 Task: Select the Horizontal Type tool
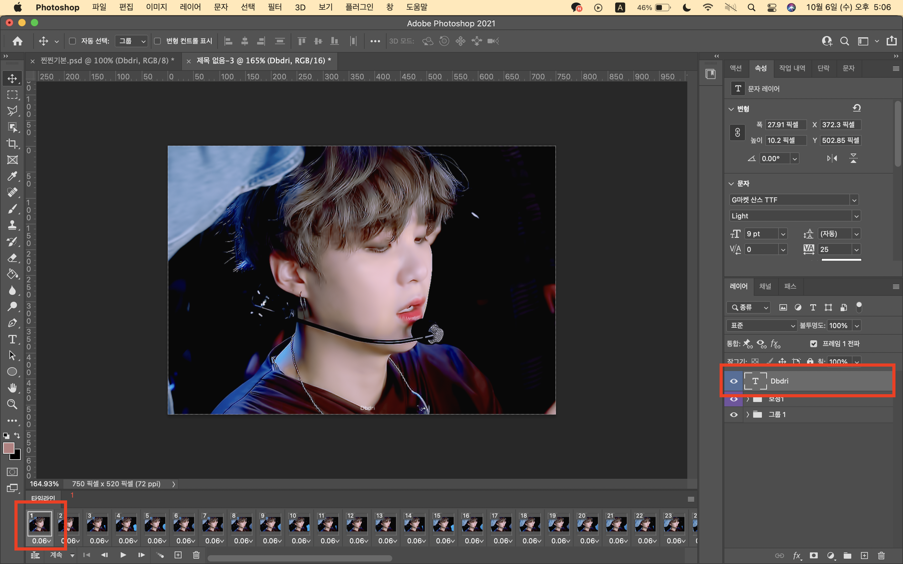[12, 339]
